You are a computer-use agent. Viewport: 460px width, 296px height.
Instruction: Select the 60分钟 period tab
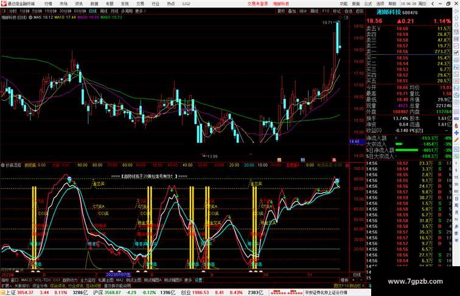(80, 11)
